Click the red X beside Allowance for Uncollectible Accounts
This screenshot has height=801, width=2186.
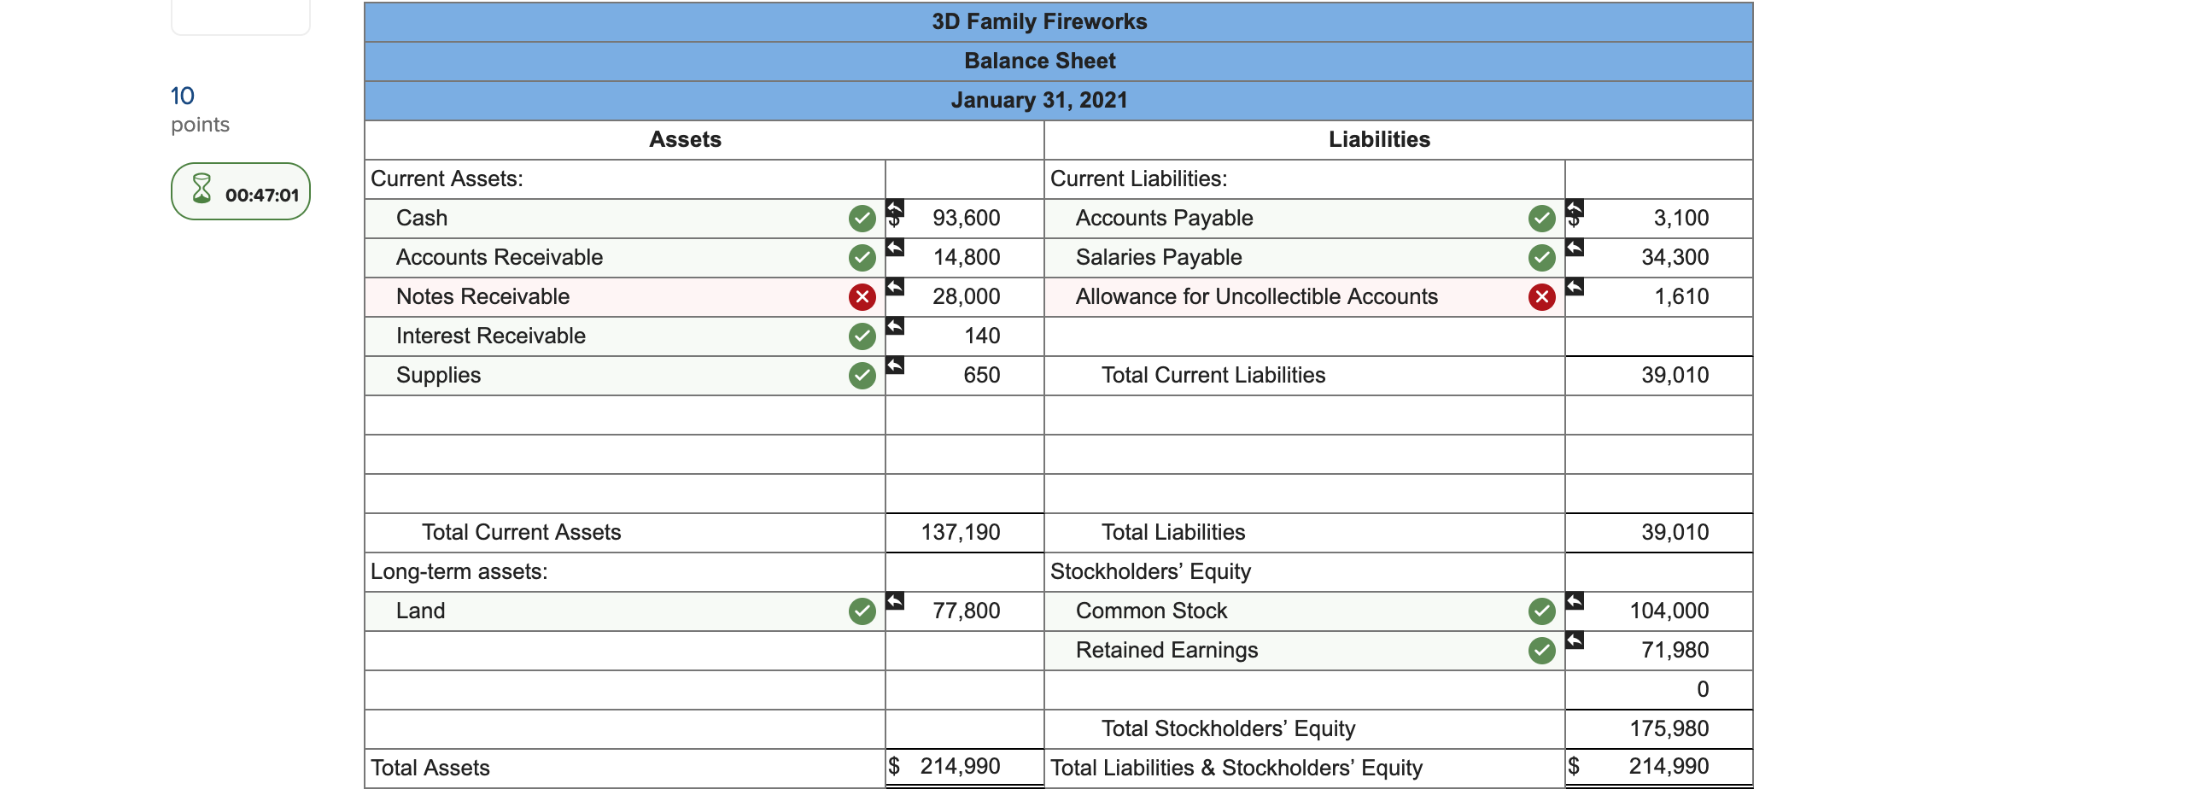pos(1541,297)
